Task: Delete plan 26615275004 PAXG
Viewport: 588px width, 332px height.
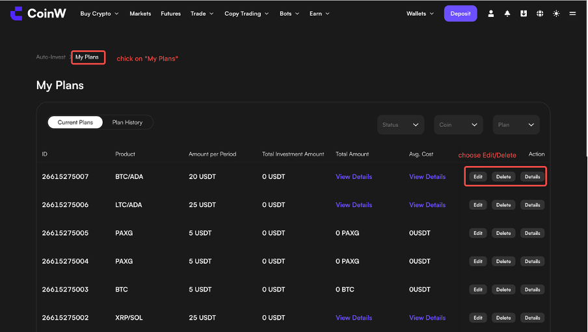Action: pyautogui.click(x=503, y=261)
